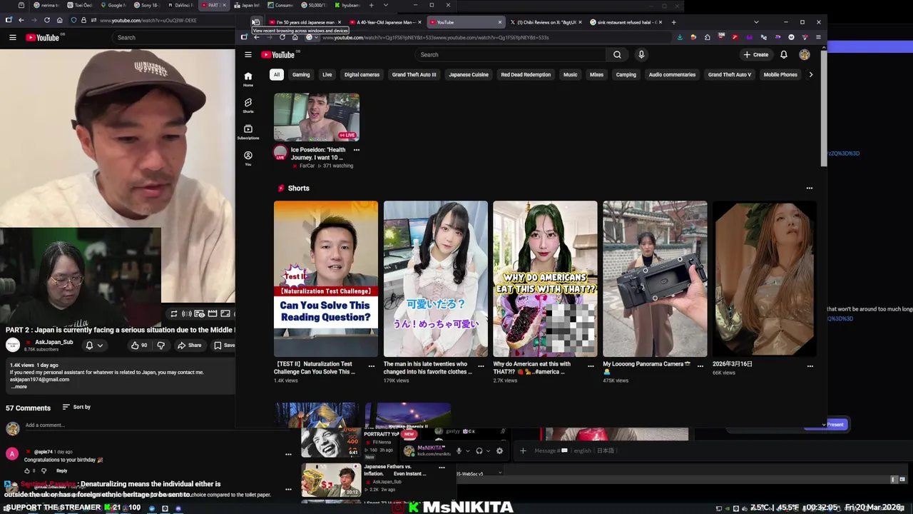Reply to the @apie74 comment
Image resolution: width=913 pixels, height=514 pixels.
tap(61, 470)
